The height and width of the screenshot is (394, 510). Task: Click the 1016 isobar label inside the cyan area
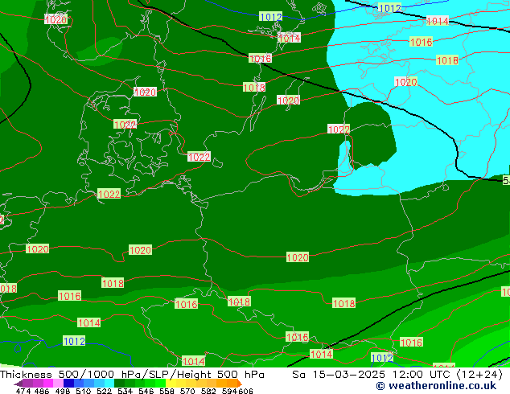click(x=422, y=42)
